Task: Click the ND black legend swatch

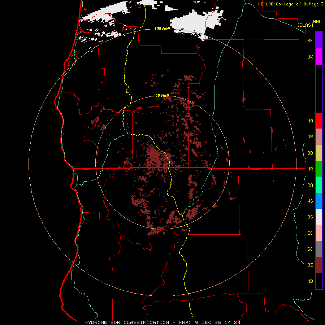Action: (319, 281)
